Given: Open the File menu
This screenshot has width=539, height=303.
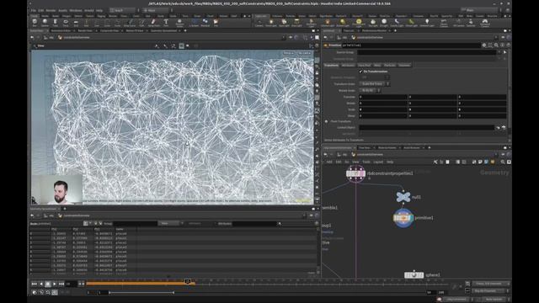Looking at the screenshot, I should (34, 11).
